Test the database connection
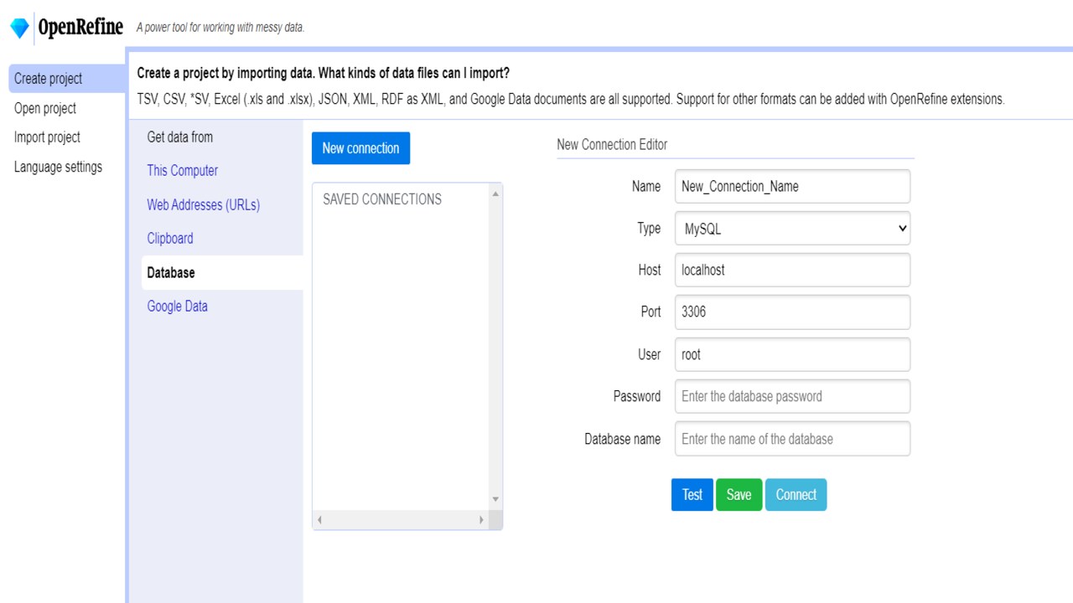Screen dimensions: 1073x603 pos(692,494)
